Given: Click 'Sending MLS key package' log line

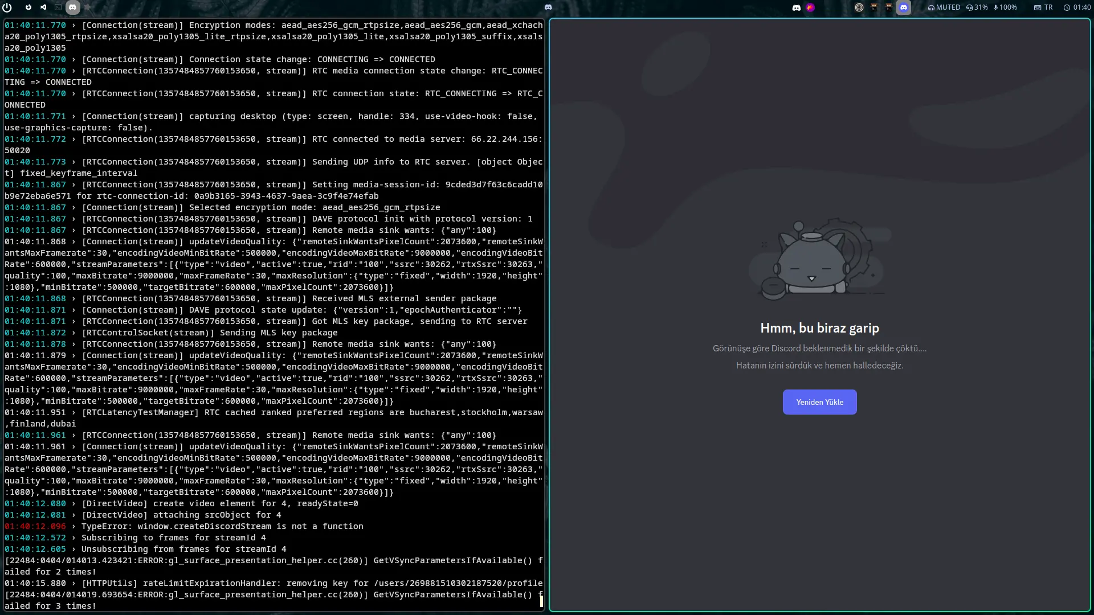Looking at the screenshot, I should click(171, 333).
